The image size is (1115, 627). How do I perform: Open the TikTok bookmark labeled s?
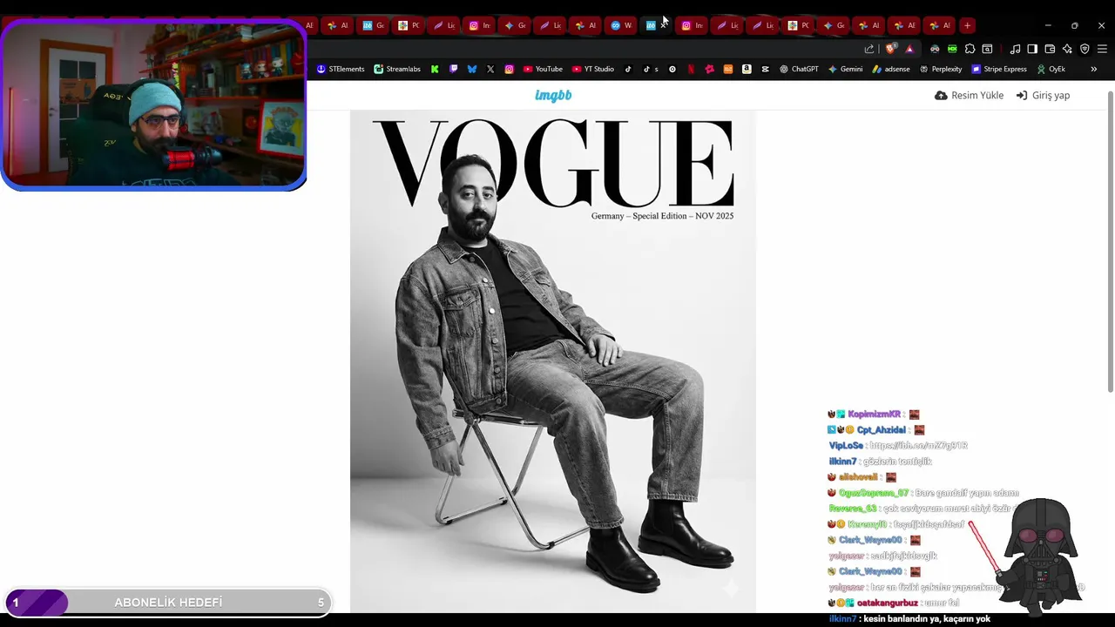click(651, 69)
